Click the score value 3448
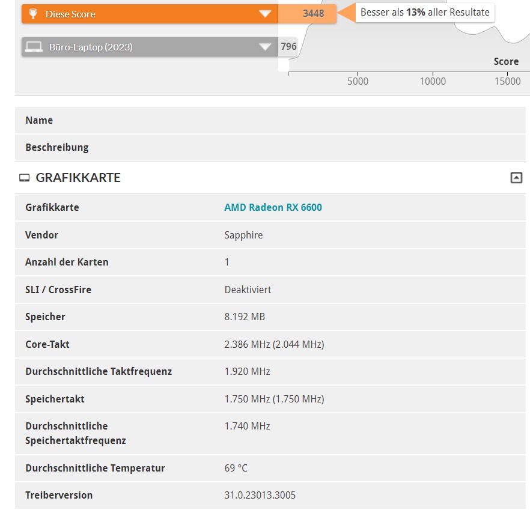The height and width of the screenshot is (510, 530). [x=313, y=14]
